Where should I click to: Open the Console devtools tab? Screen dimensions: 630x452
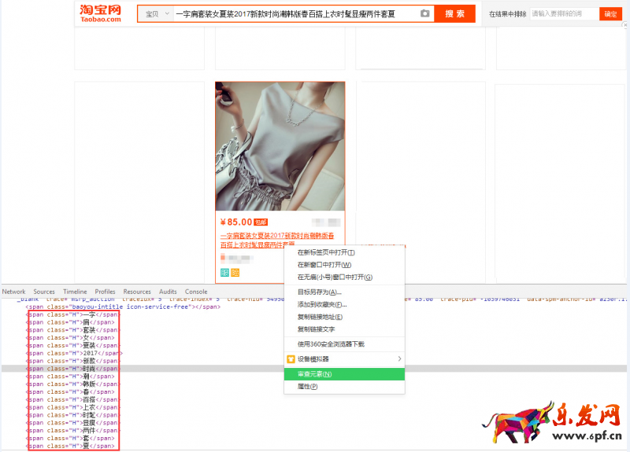196,292
